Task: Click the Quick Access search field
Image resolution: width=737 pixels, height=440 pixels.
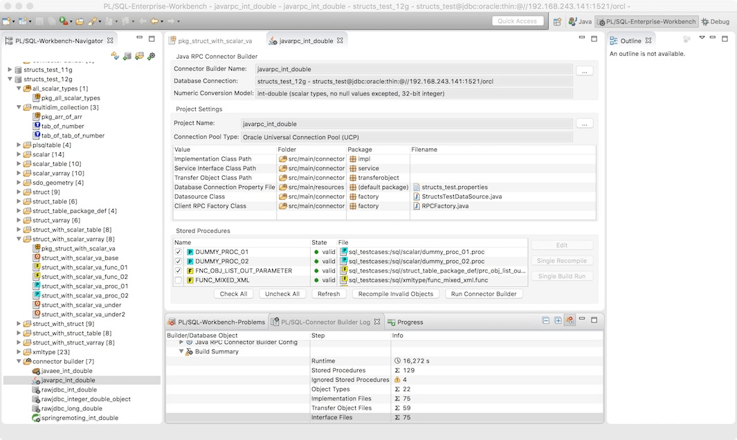Action: [x=517, y=21]
